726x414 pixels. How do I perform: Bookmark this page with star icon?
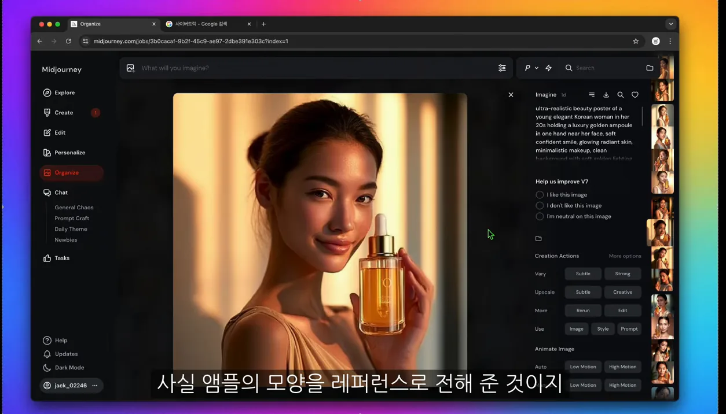(636, 41)
